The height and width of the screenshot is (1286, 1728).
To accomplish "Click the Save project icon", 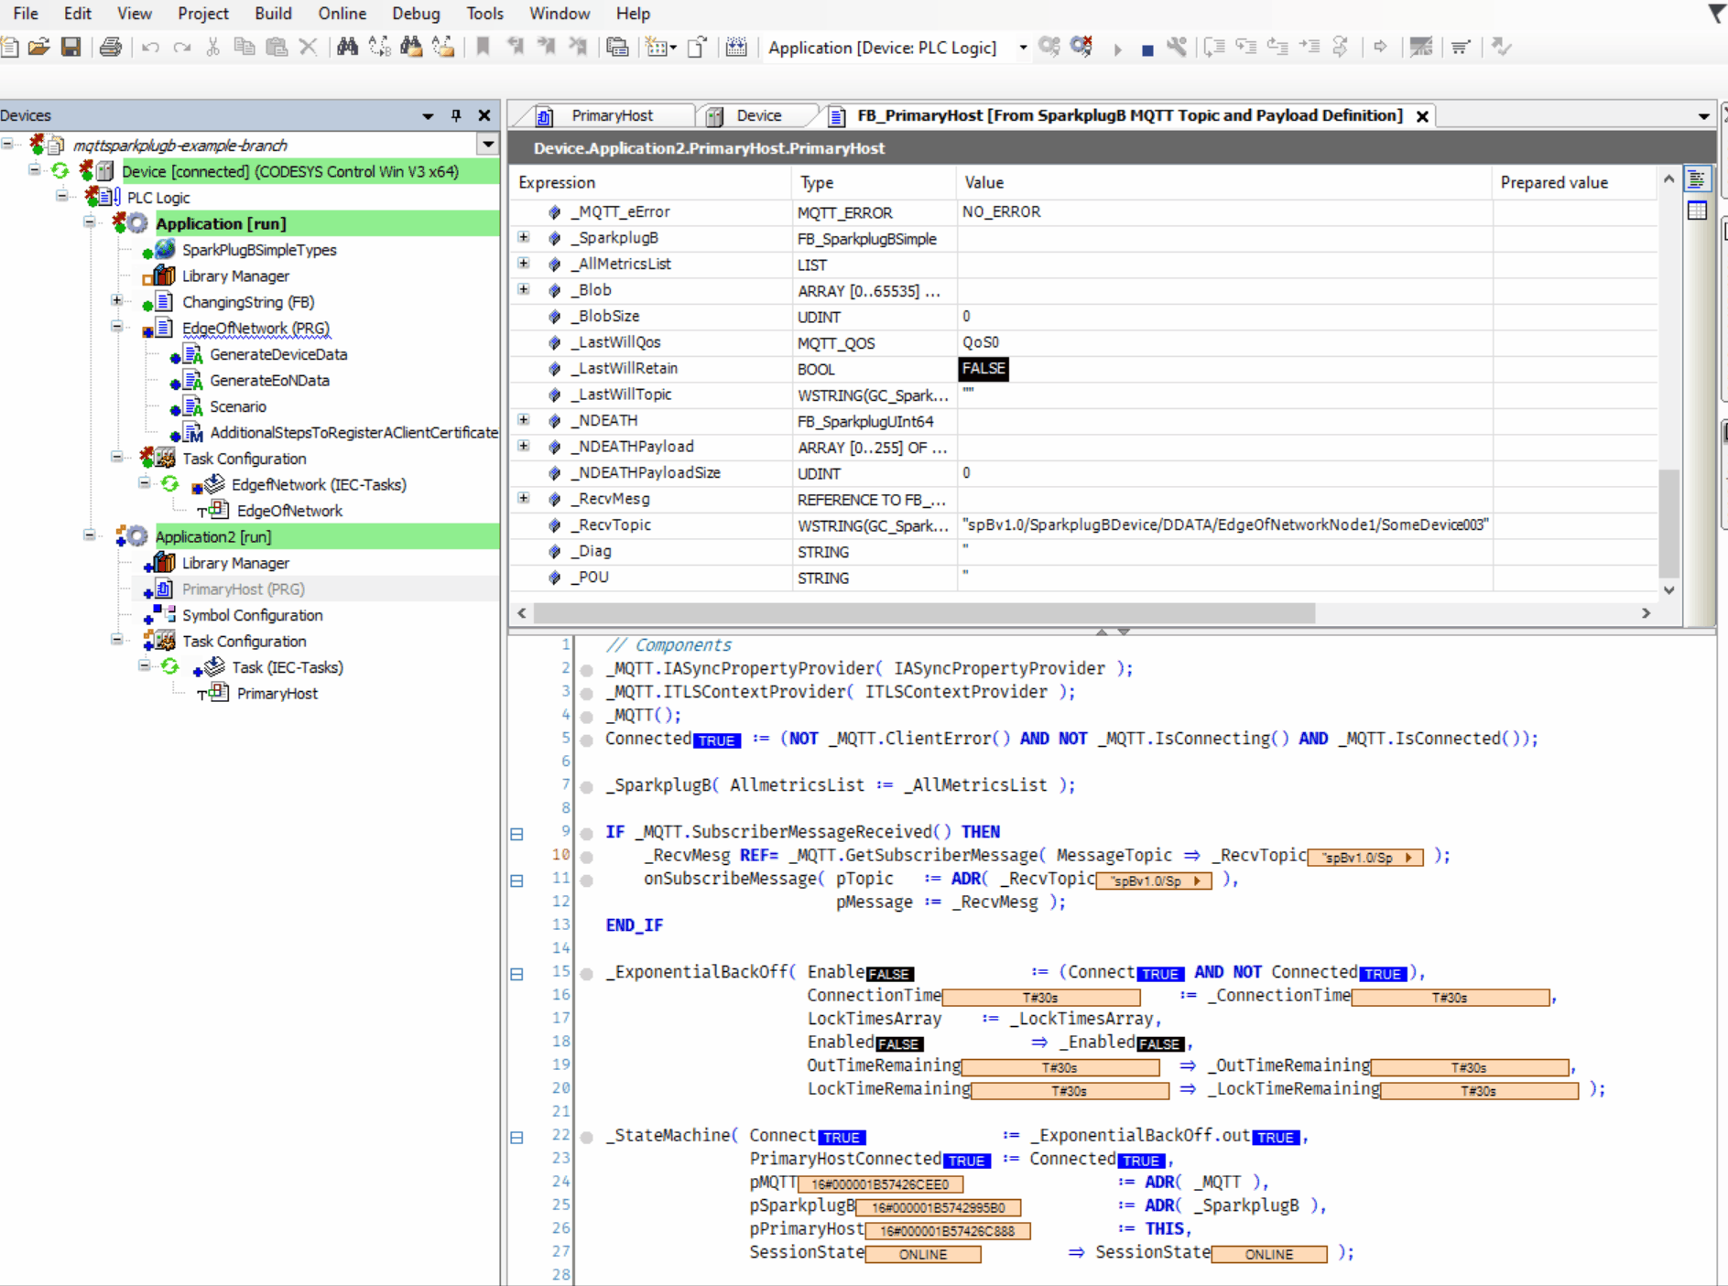I will pos(71,47).
